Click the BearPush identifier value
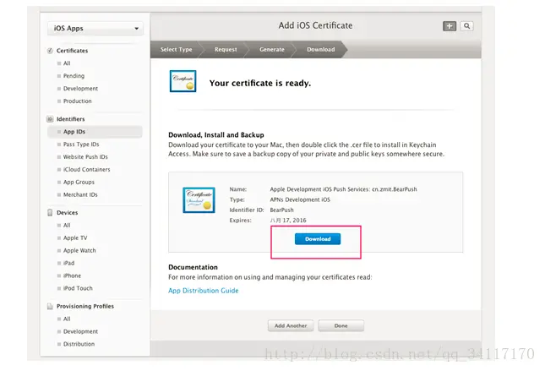Viewport: 545px width, 371px height. point(281,210)
